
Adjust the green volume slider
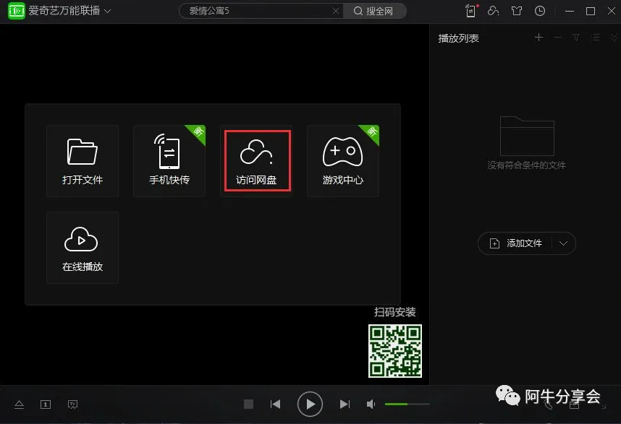click(407, 404)
